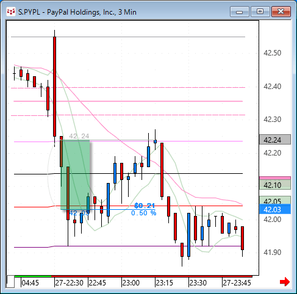Select the green shaded measurement rectangle
The image size is (297, 294).
[x=75, y=175]
